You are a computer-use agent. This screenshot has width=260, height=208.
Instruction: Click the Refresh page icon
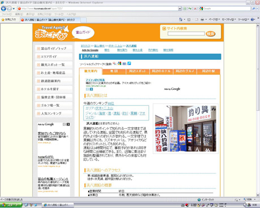[x=190, y=8]
